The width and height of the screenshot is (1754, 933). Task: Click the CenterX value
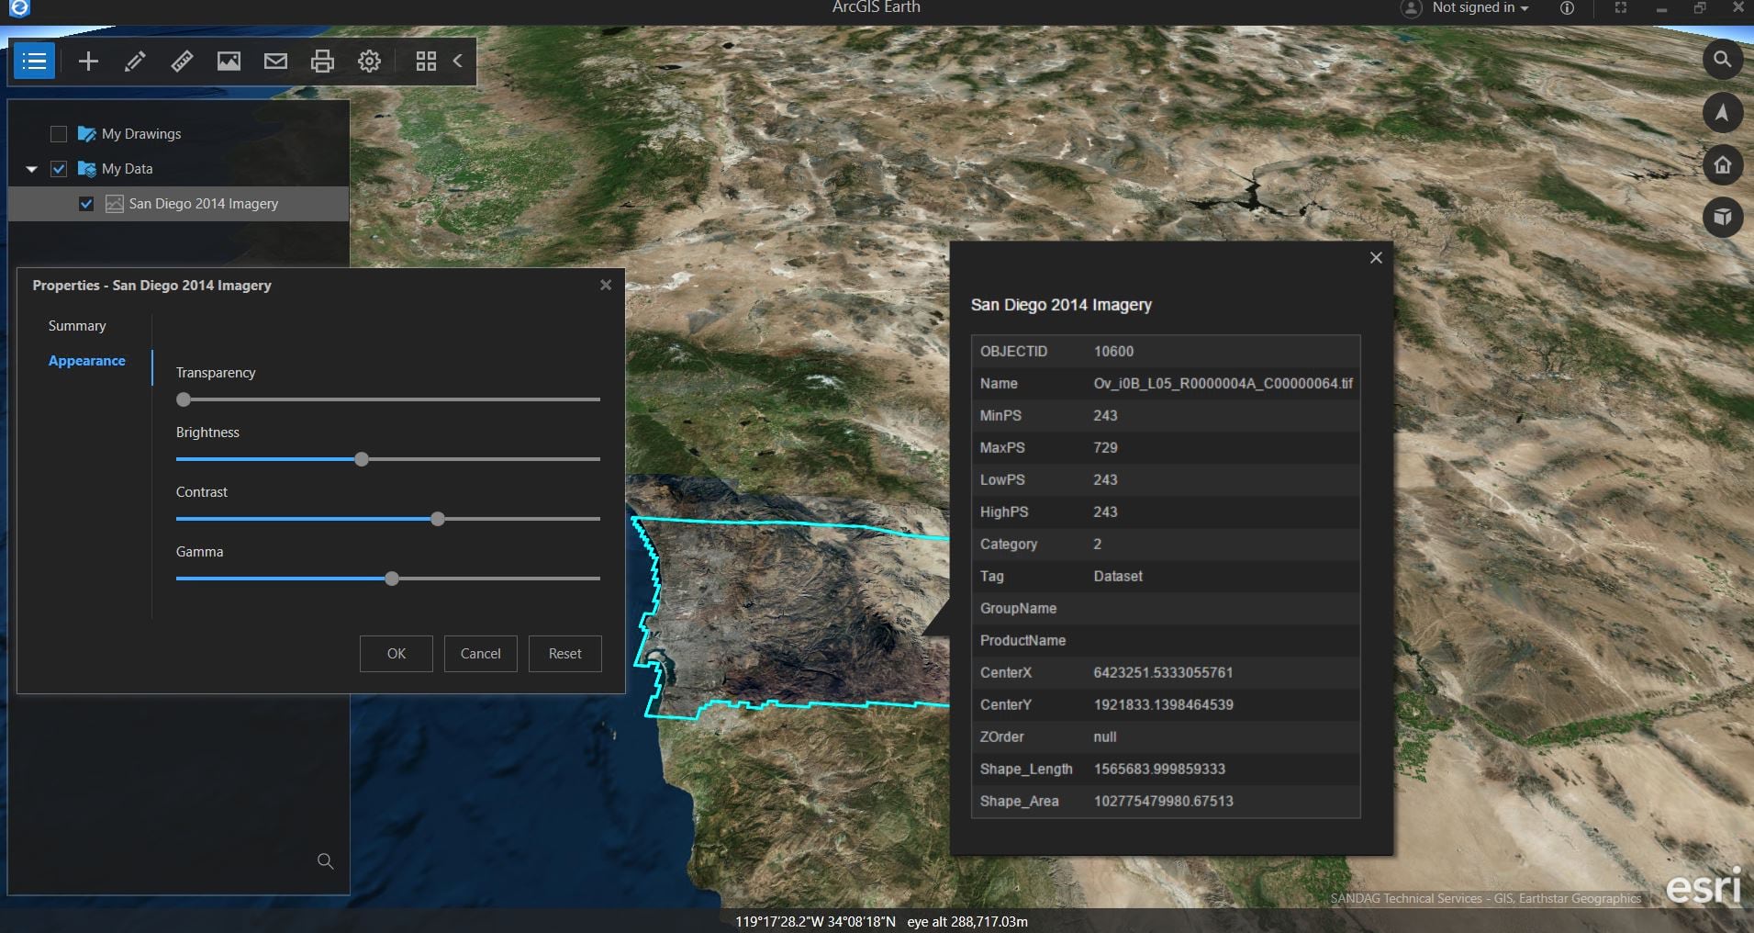click(x=1163, y=673)
